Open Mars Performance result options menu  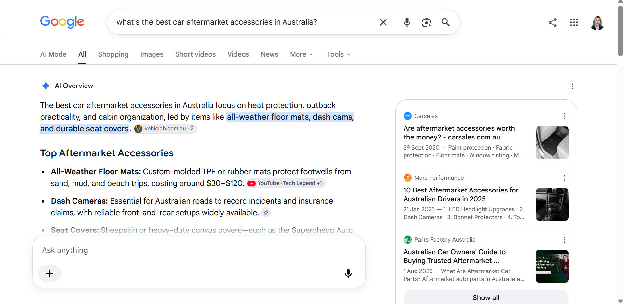pos(564,178)
